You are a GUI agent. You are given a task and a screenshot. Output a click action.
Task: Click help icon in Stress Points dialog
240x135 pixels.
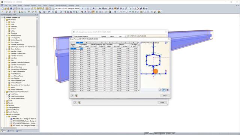(x=72, y=96)
